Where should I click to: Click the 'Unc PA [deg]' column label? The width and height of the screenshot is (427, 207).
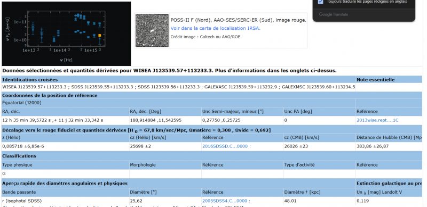(298, 111)
